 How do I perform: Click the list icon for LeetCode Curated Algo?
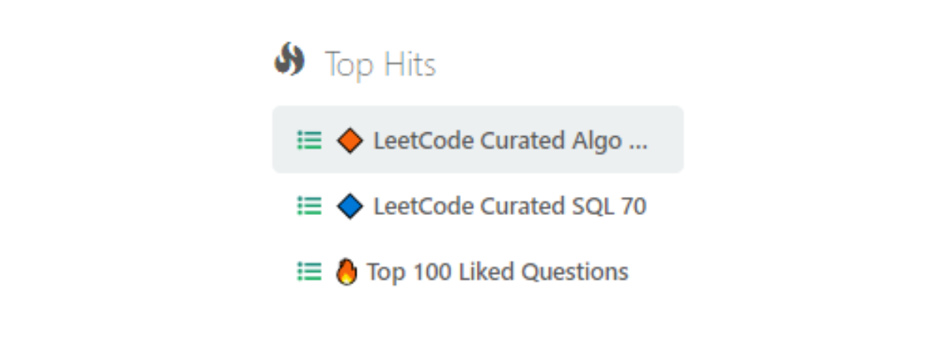[x=309, y=140]
